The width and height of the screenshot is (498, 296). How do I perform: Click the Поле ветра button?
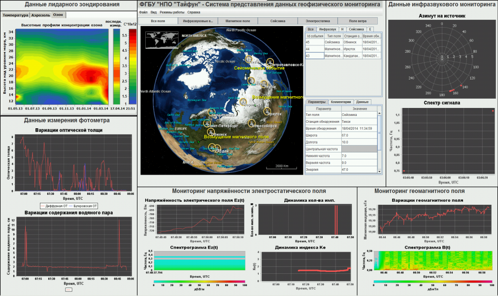coord(357,21)
